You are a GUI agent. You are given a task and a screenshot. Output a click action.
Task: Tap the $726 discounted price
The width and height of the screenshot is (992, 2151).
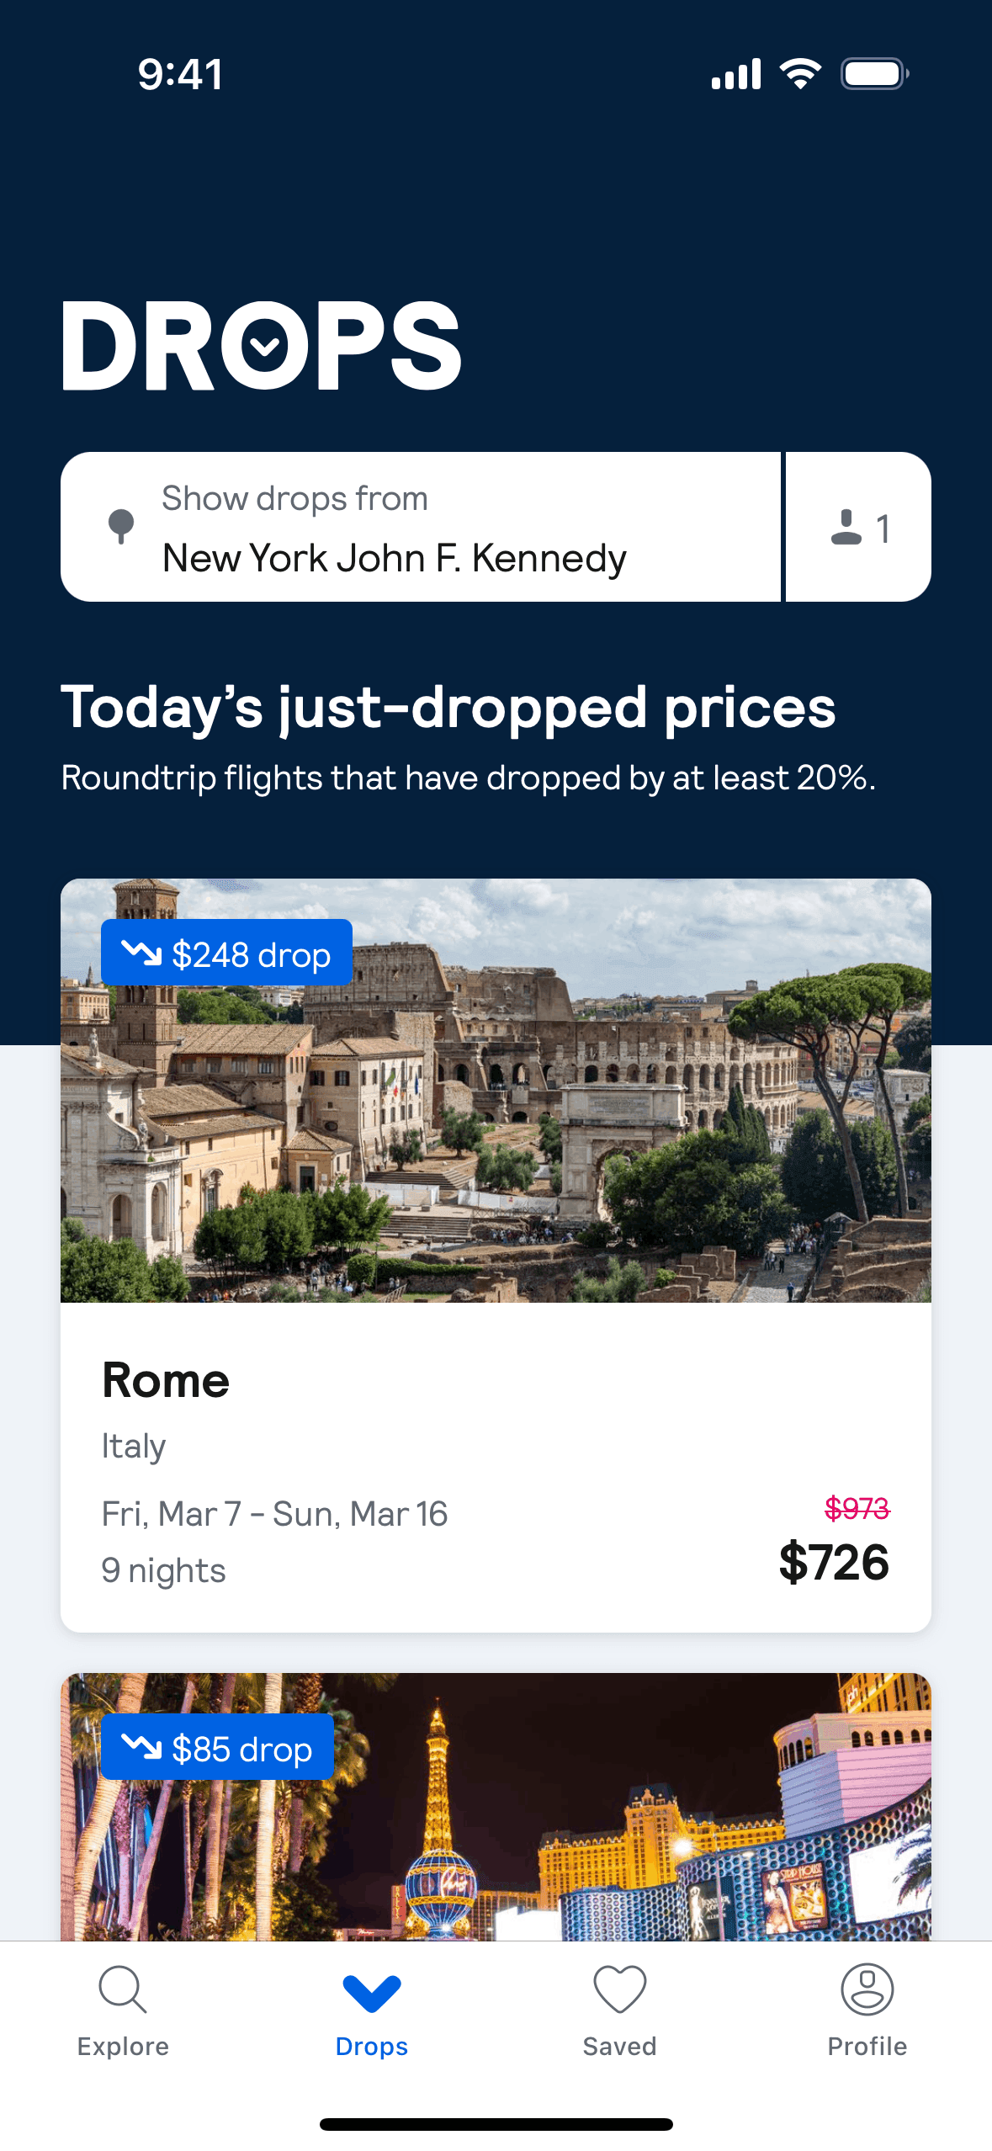pos(833,1562)
